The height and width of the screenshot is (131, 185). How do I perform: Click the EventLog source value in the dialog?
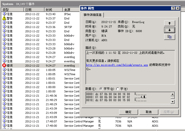pos(138,22)
